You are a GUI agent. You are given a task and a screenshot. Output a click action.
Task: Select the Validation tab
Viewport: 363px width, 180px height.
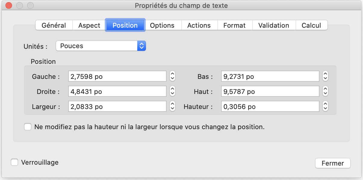273,25
